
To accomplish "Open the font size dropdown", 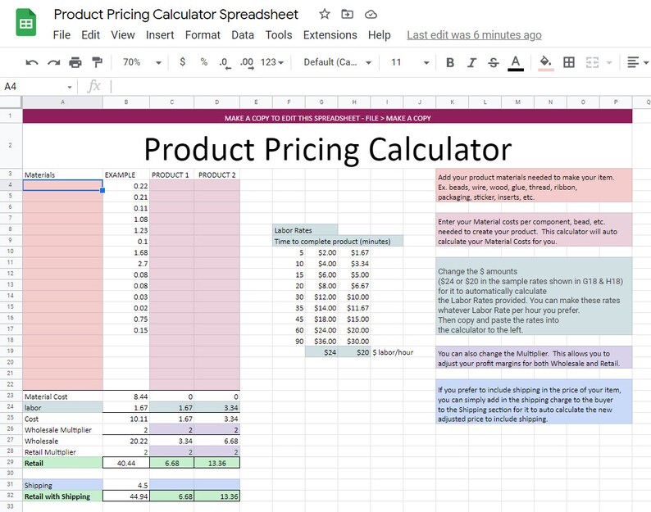I will [x=409, y=62].
